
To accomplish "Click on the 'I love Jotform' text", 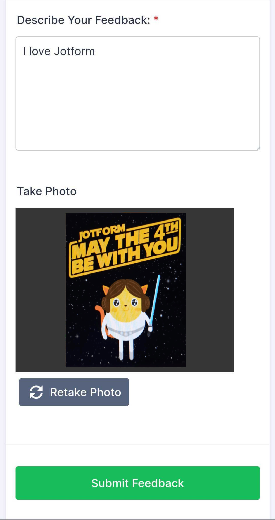I will (59, 51).
